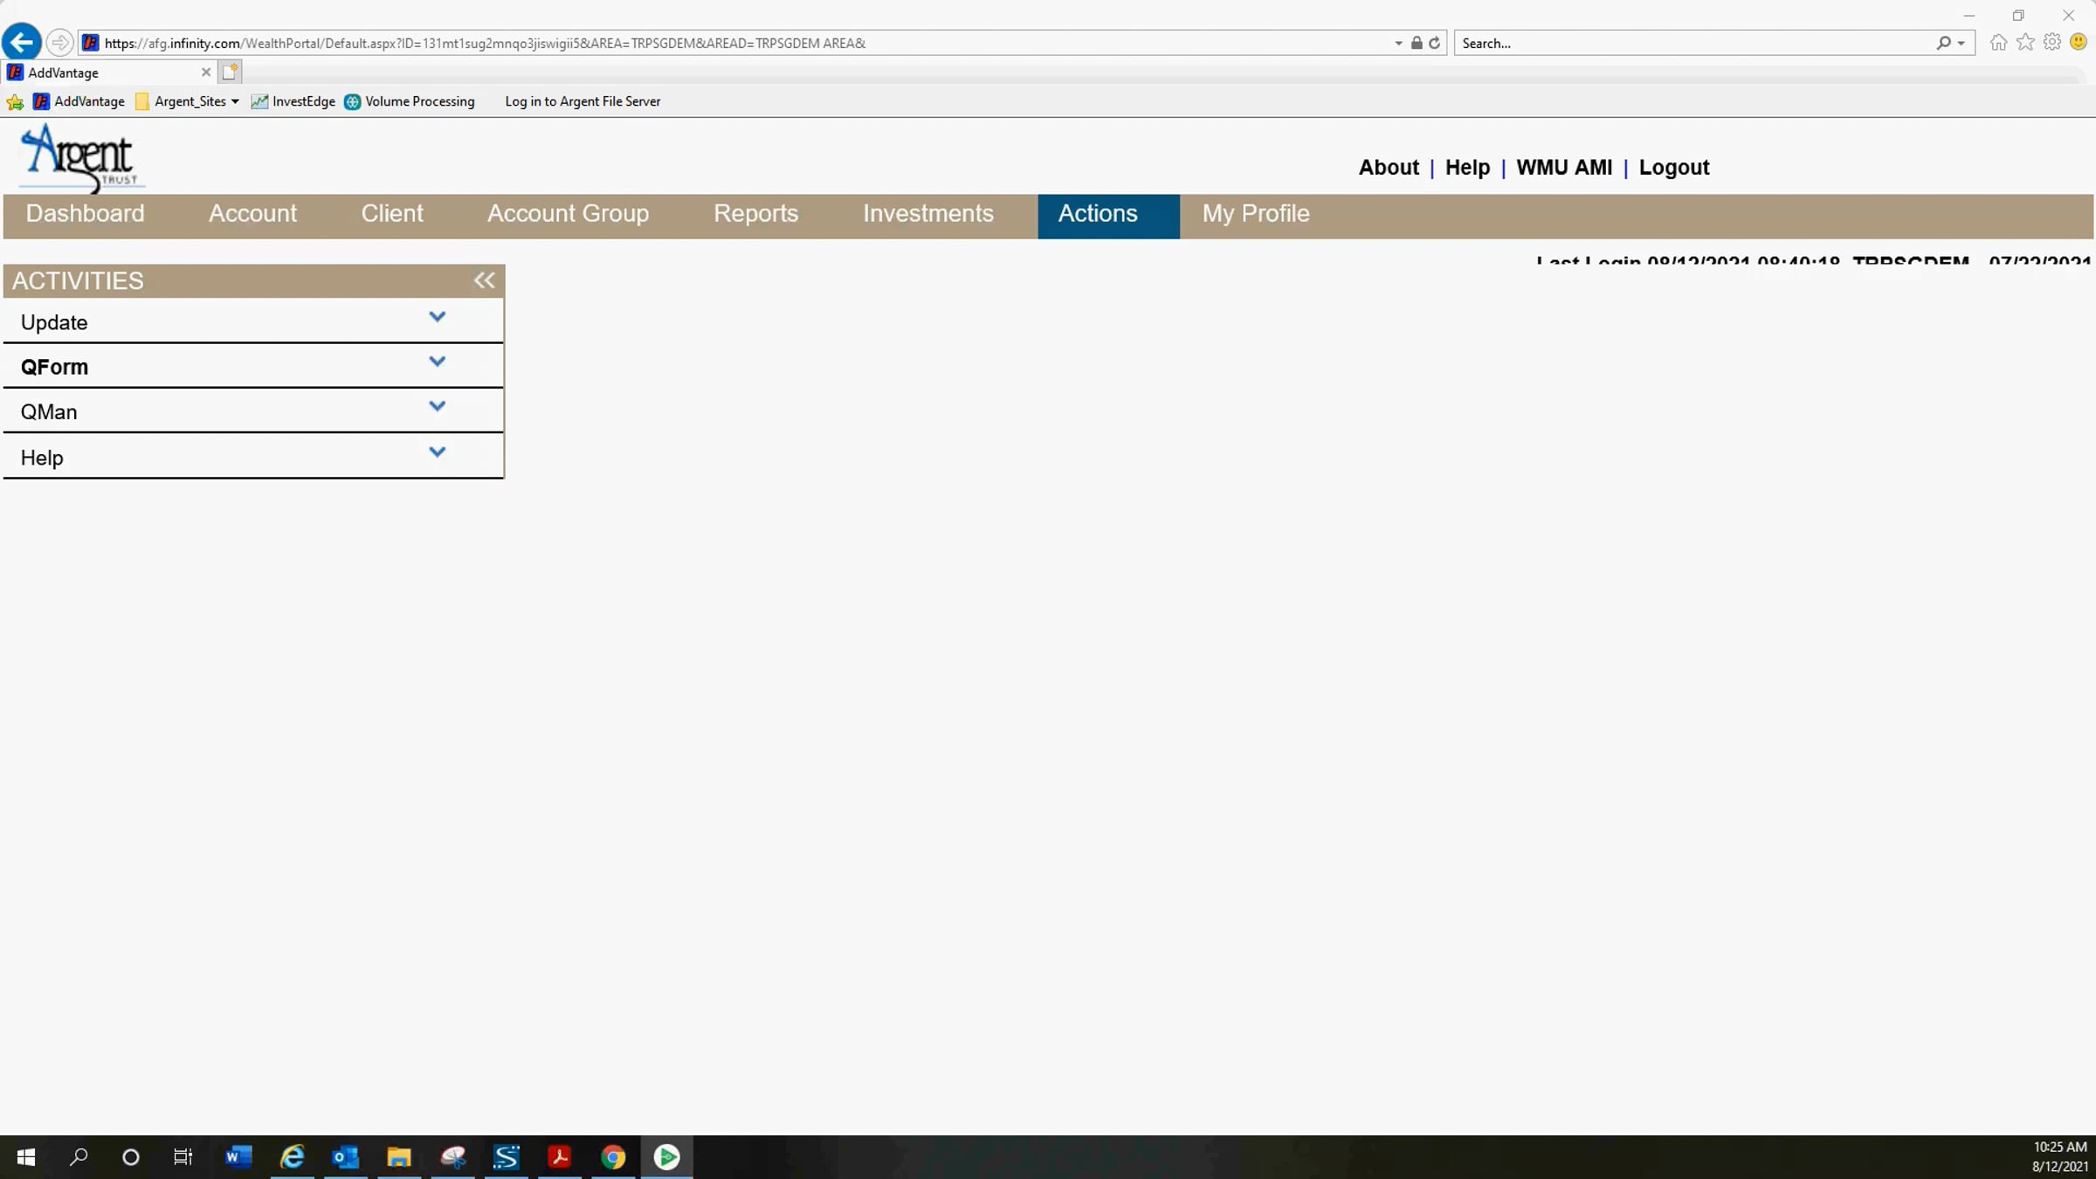2096x1179 pixels.
Task: Close the AddVantage browser tab
Action: click(x=206, y=72)
